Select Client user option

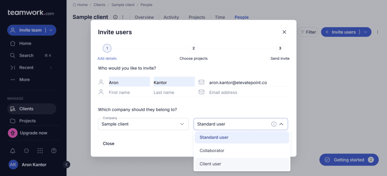pos(242,164)
